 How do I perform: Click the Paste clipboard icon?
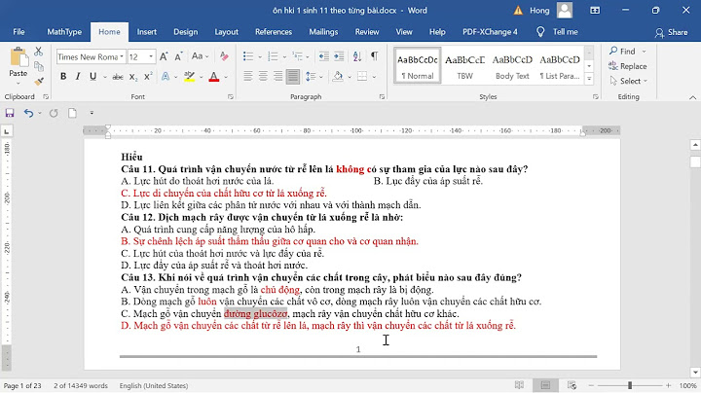(18, 58)
